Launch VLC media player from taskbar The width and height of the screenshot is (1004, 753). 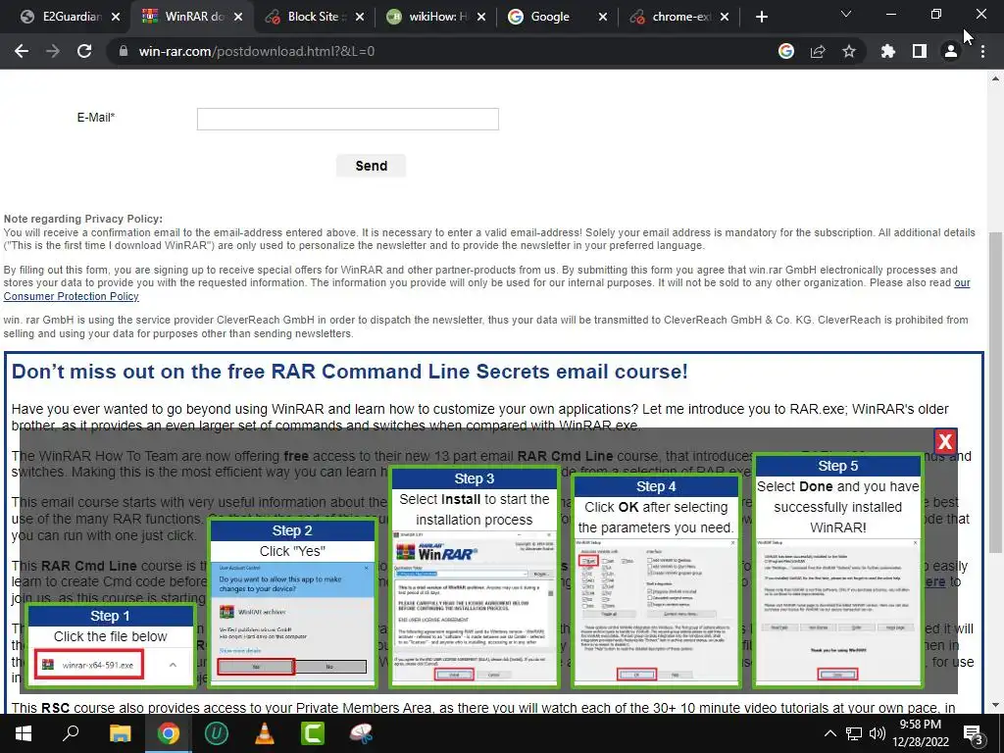click(x=265, y=733)
